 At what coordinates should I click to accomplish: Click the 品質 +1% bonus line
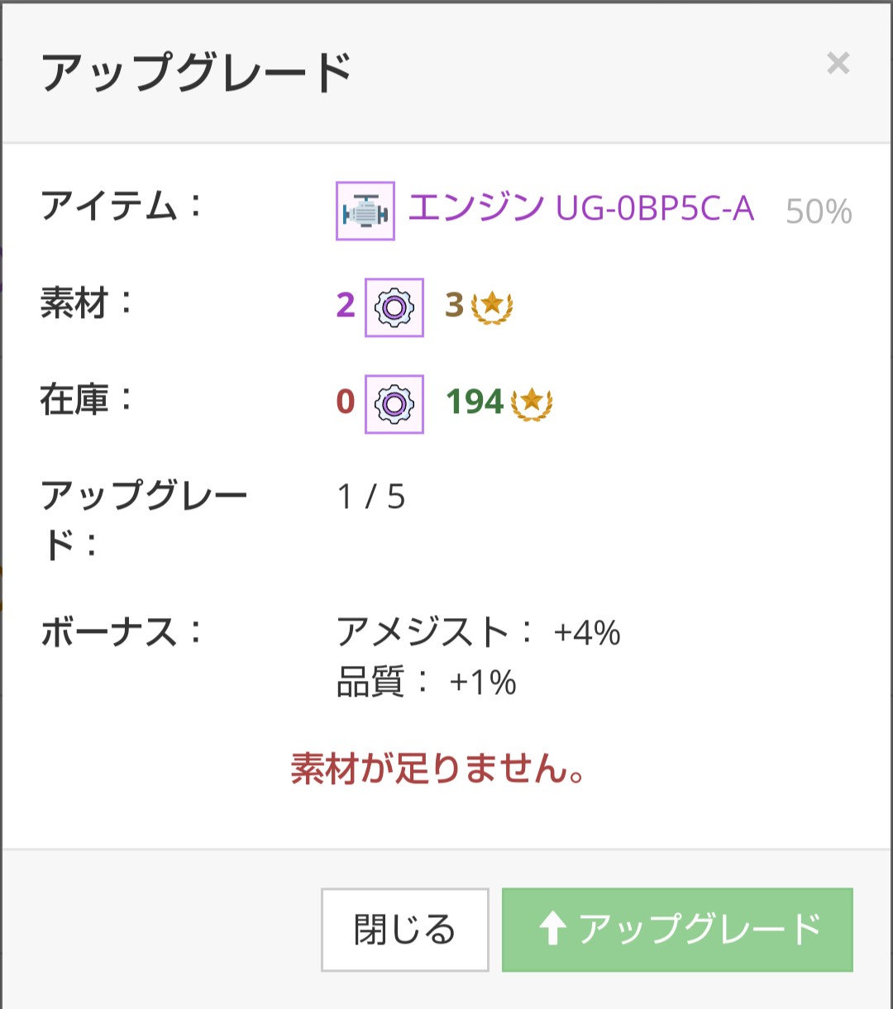[x=427, y=683]
